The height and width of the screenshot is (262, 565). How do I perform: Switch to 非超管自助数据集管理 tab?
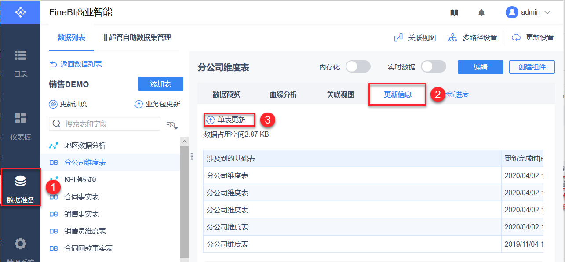tap(136, 38)
